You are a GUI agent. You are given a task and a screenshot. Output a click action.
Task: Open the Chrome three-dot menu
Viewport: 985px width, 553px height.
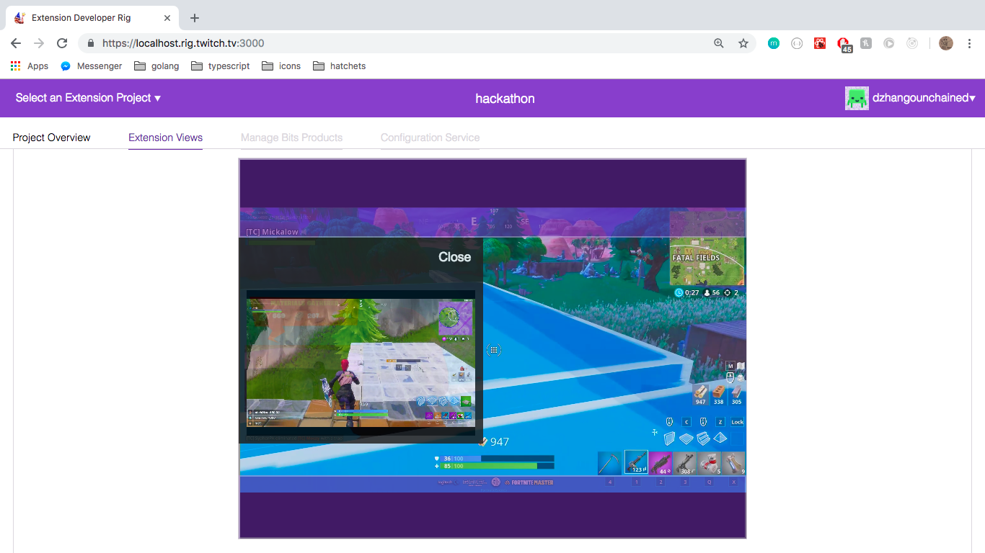tap(969, 43)
